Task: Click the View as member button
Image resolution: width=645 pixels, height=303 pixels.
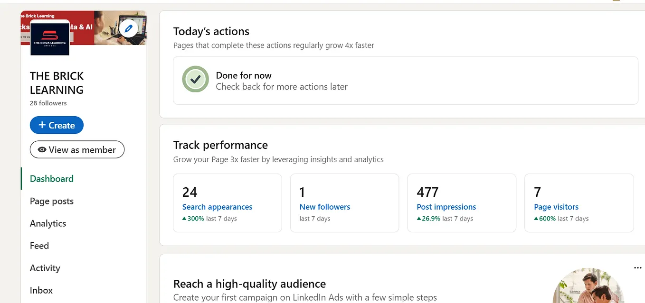Action: point(77,149)
